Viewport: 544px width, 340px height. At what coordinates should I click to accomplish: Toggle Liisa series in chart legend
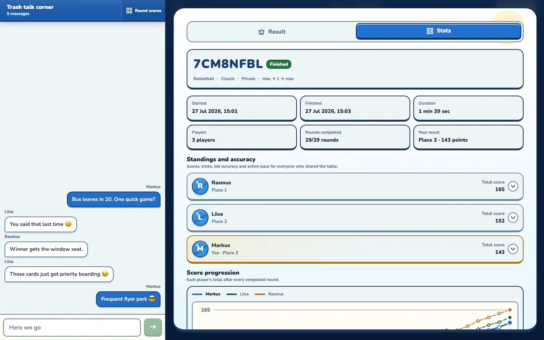(238, 294)
